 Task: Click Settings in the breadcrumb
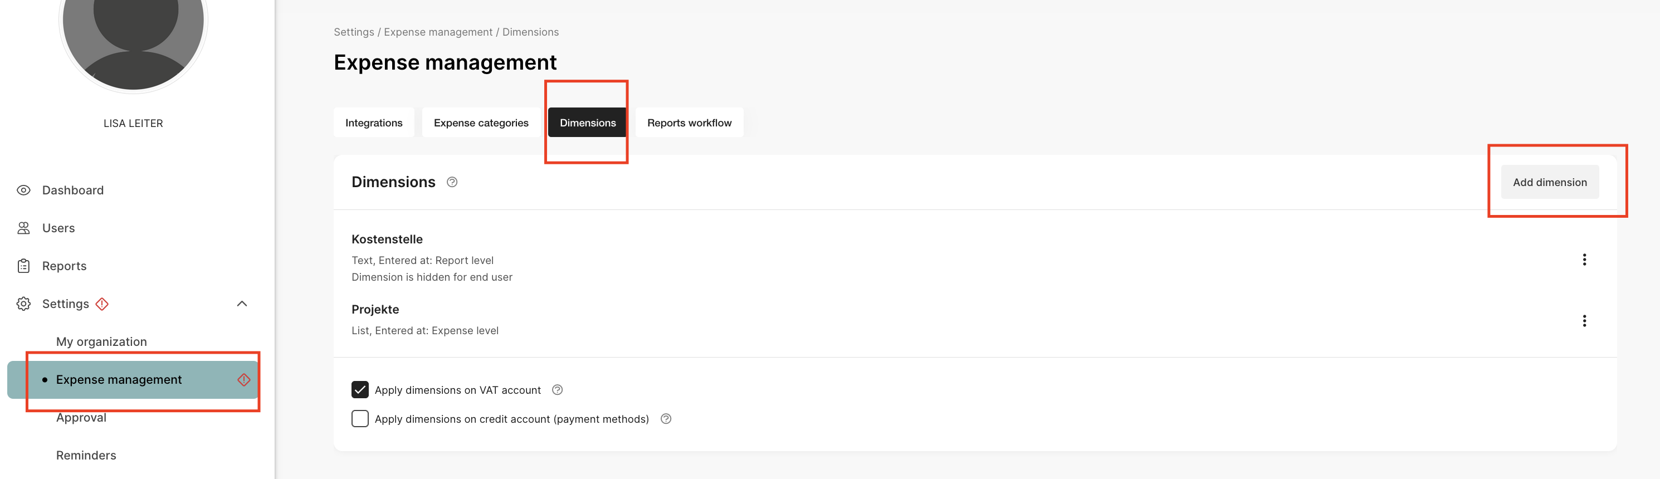354,32
